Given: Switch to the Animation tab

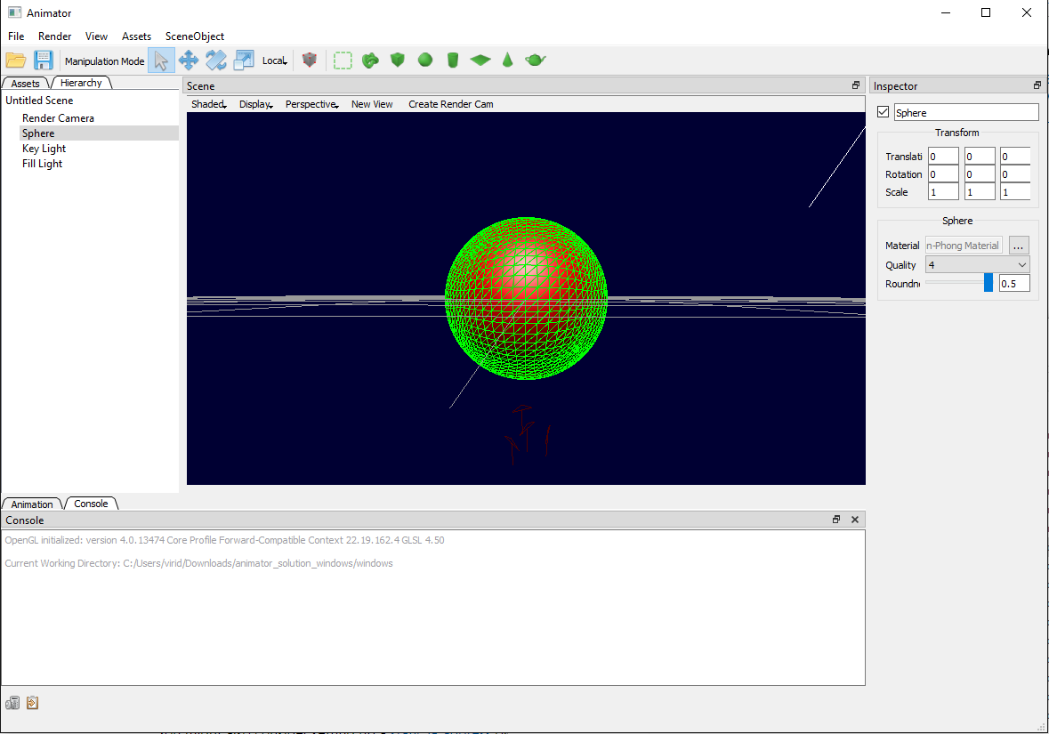Looking at the screenshot, I should 32,504.
